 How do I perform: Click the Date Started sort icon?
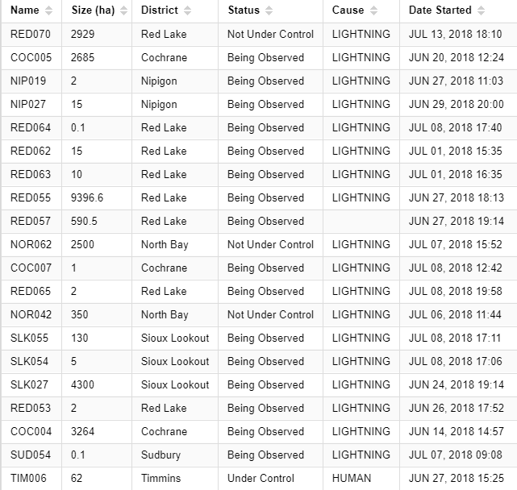481,10
